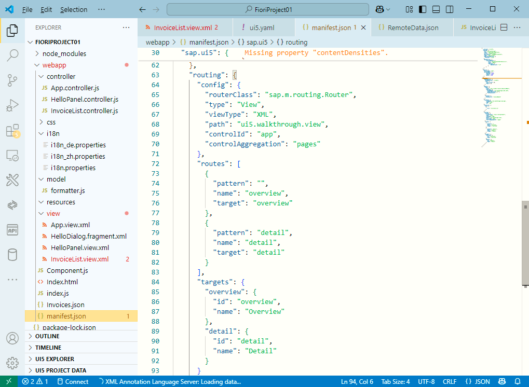Open the double-arrow activity bar icon
The image size is (529, 387).
(12, 205)
